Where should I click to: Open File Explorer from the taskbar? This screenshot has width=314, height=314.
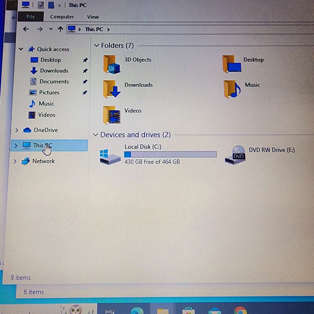[x=162, y=311]
